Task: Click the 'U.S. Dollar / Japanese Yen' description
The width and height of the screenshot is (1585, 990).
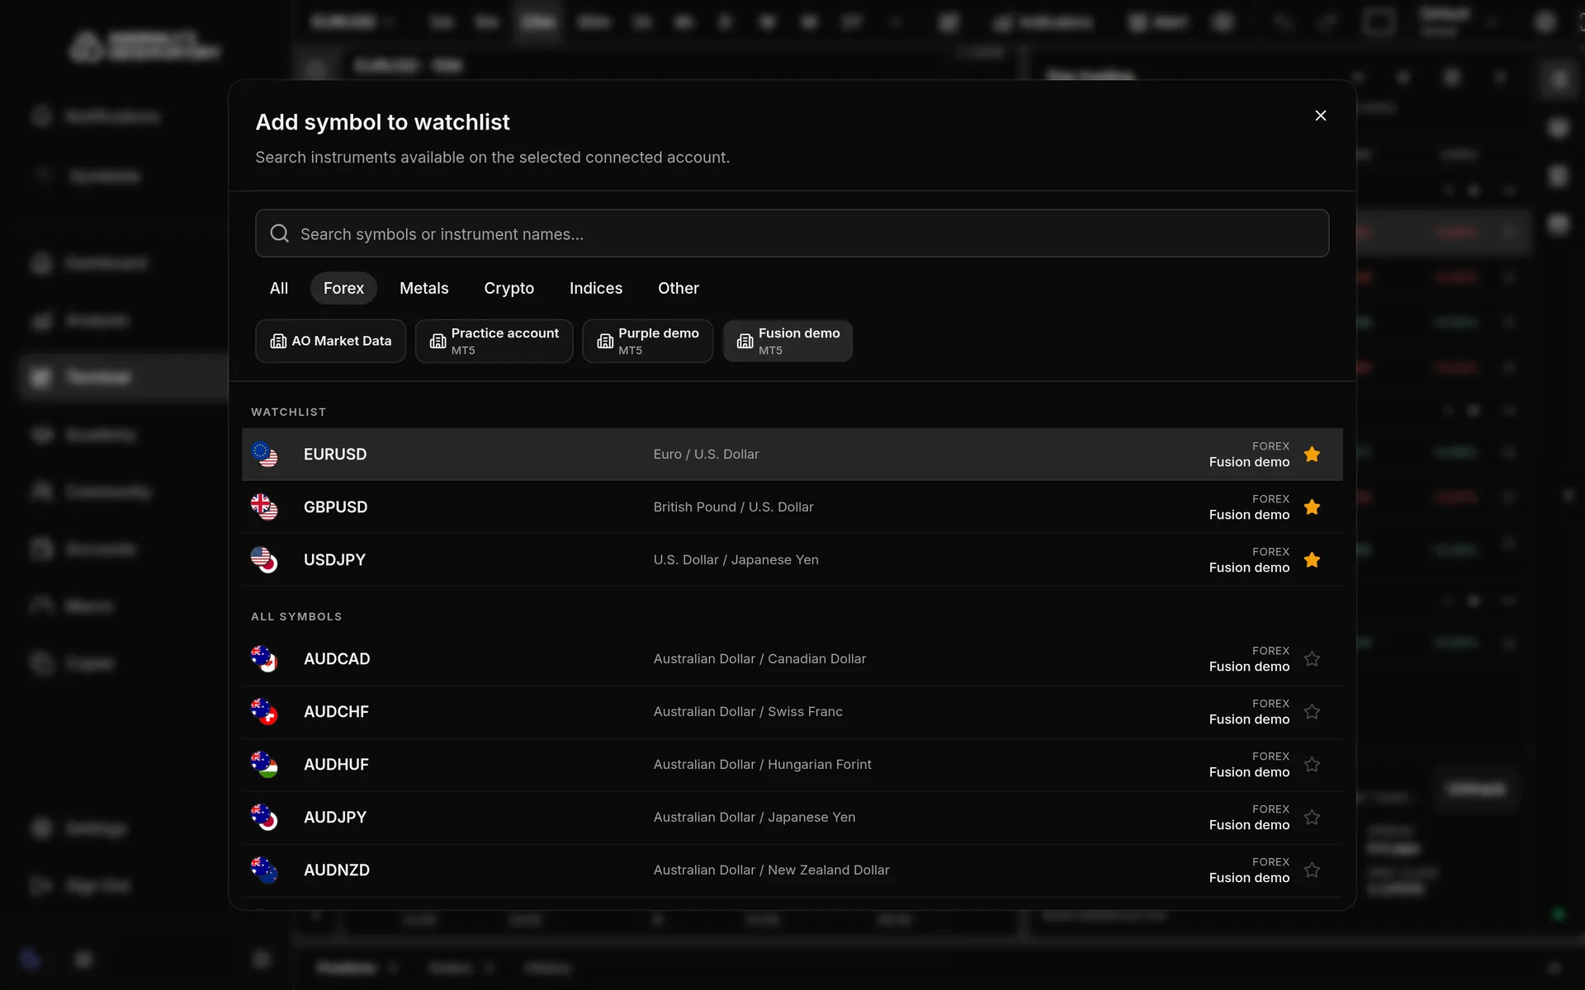Action: (736, 559)
